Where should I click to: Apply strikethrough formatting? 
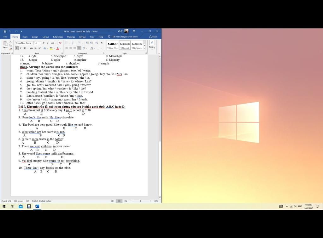(x=31, y=48)
